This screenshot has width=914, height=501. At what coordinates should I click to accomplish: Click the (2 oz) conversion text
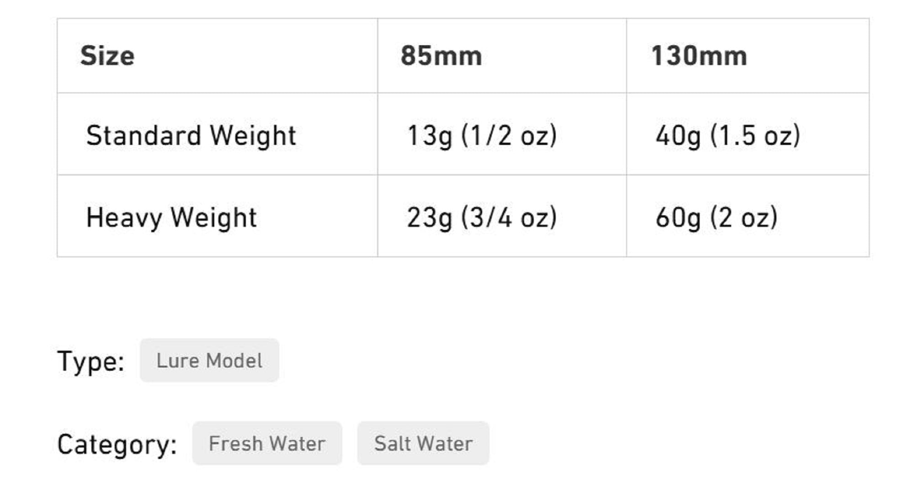click(744, 218)
